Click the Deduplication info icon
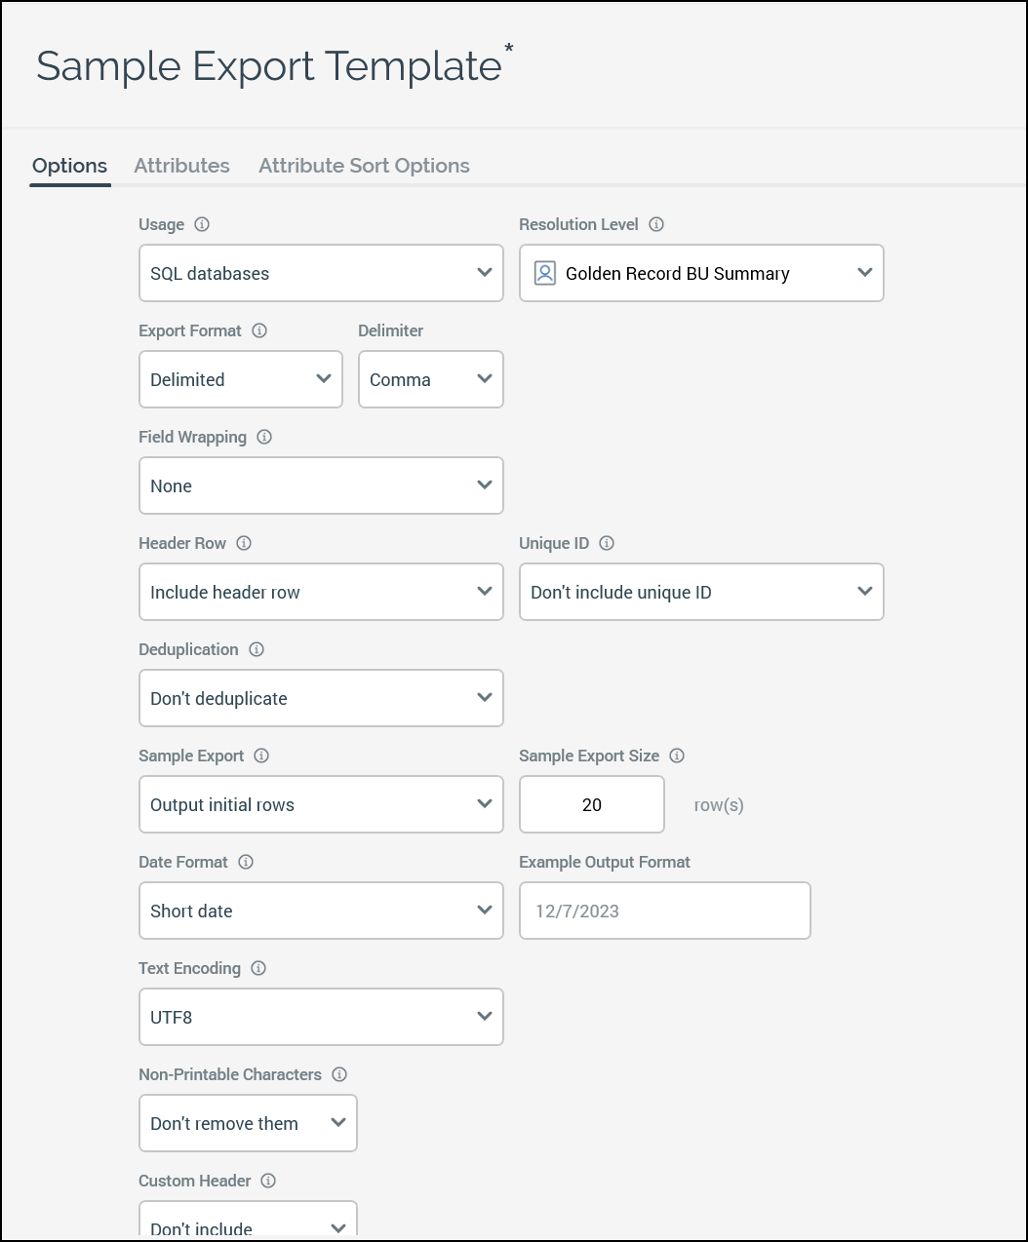 tap(257, 649)
